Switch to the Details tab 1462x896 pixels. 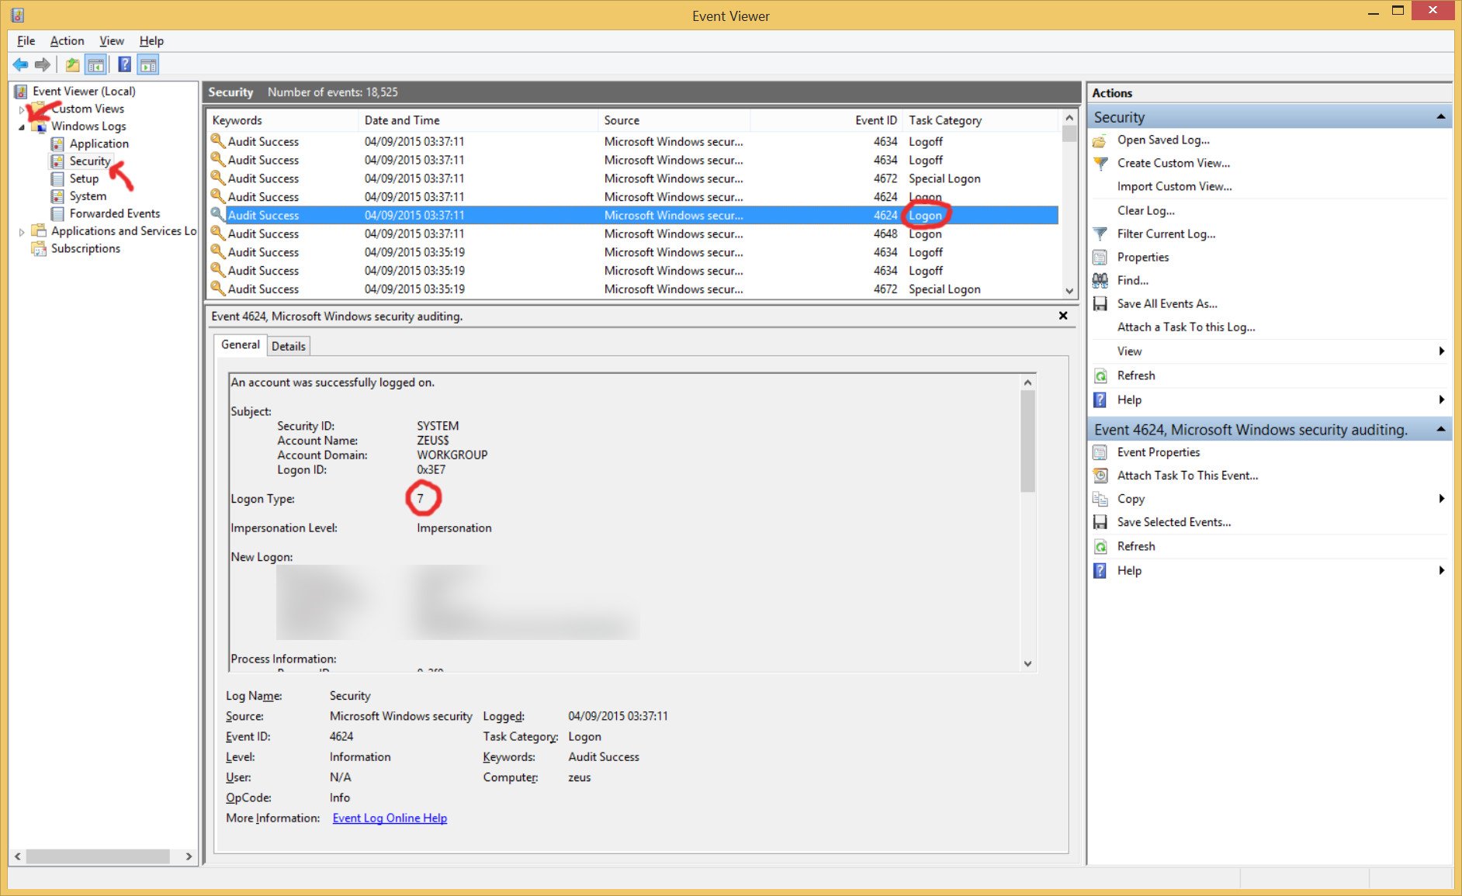pos(288,346)
